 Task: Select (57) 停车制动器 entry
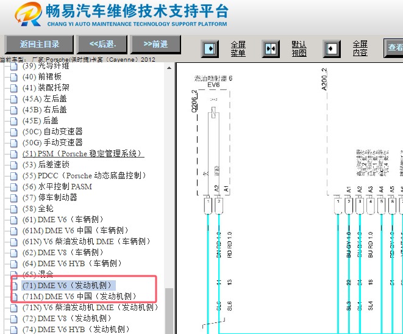[x=50, y=198]
